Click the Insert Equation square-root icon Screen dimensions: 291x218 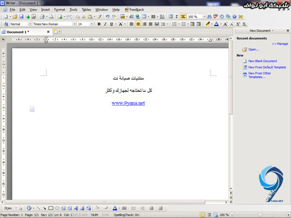pyautogui.click(x=131, y=16)
